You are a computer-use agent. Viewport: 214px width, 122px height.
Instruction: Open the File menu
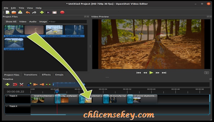click(6, 8)
